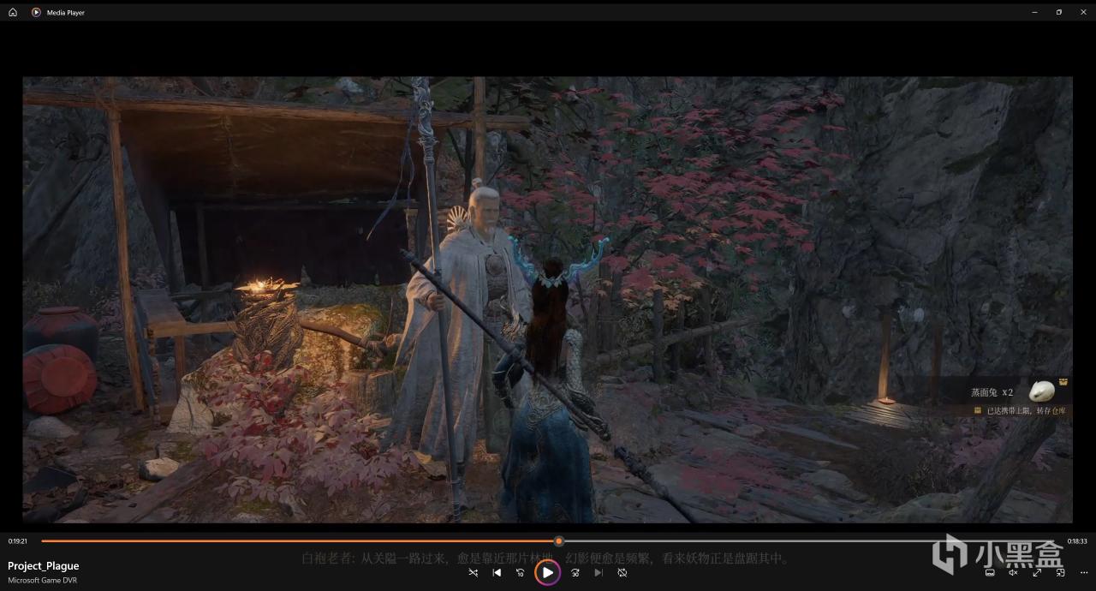
Task: Restore down the Media Player window
Action: [x=1058, y=12]
